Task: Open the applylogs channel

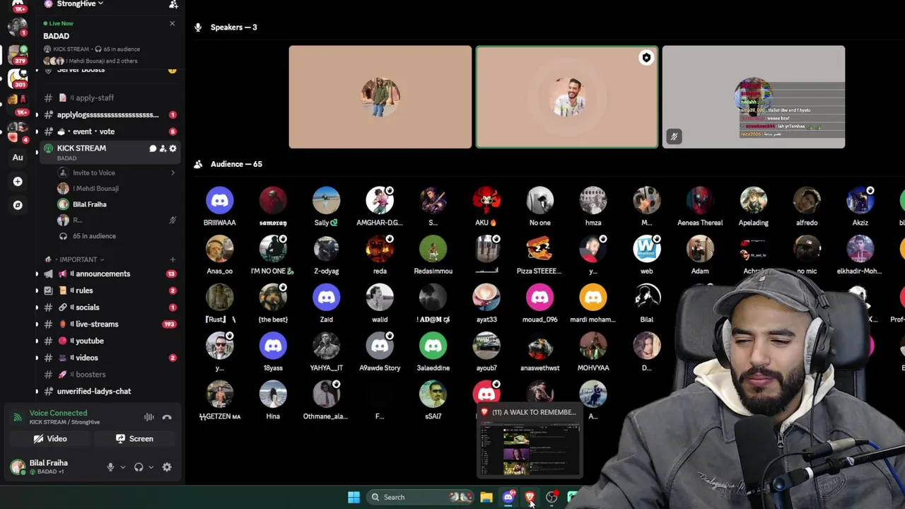Action: [108, 115]
